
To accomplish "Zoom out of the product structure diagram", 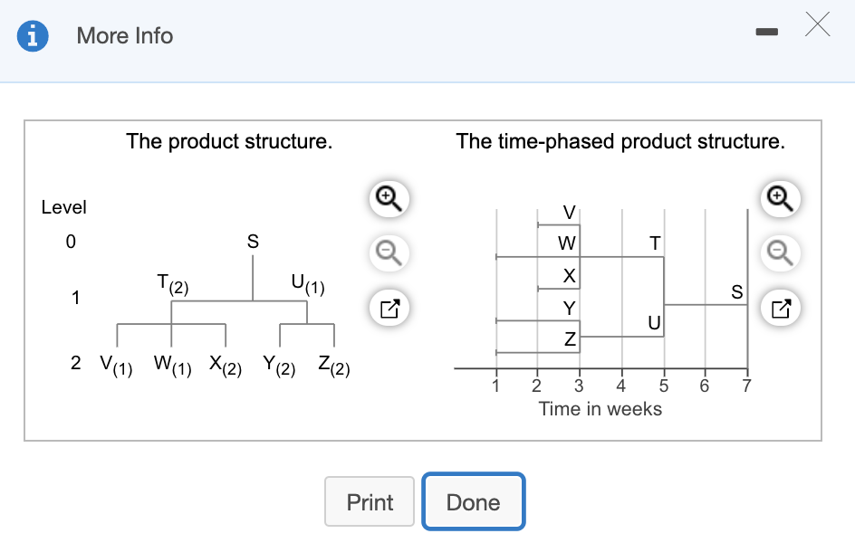I will (x=388, y=252).
